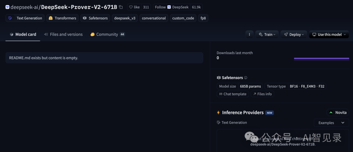The width and height of the screenshot is (353, 152).
Task: Click the Safetensors info icon
Action: click(x=245, y=78)
